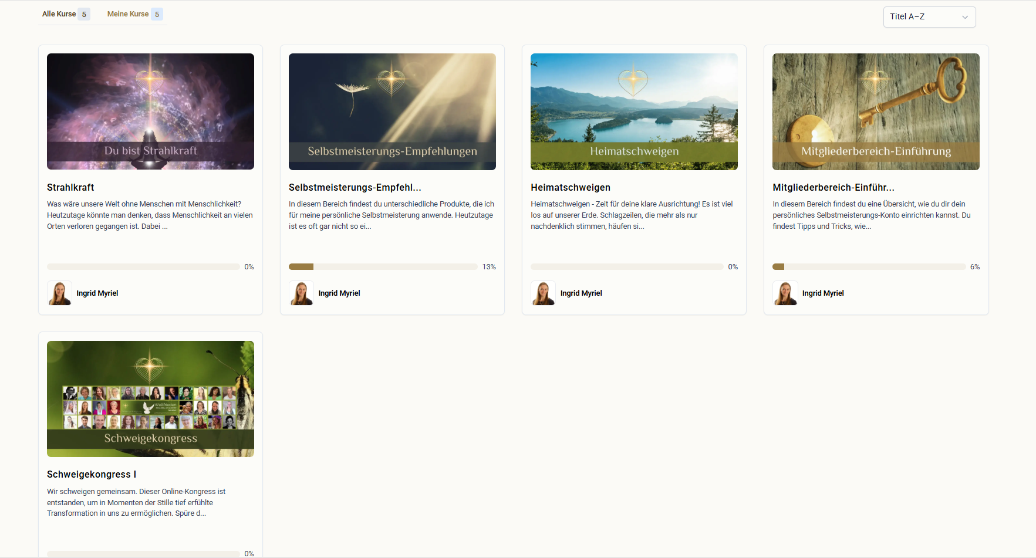Click the Du bist Strahlkraft thumbnail

[x=150, y=111]
